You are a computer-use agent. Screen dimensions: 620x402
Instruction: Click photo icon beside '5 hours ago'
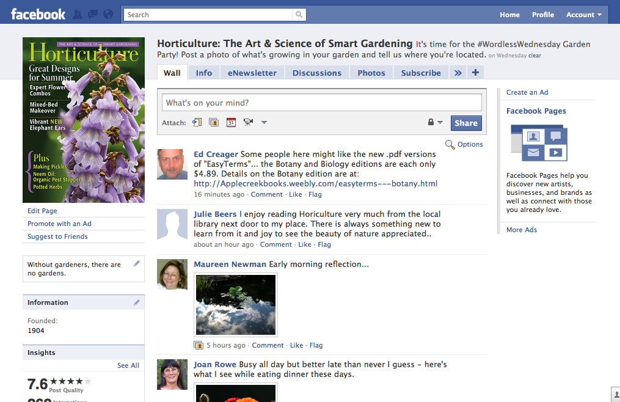pos(199,345)
